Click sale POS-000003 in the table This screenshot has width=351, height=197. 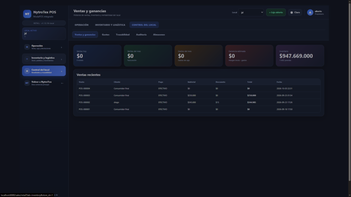[x=84, y=95]
